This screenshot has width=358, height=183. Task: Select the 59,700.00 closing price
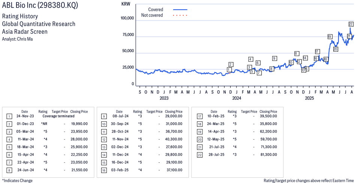[268, 139]
